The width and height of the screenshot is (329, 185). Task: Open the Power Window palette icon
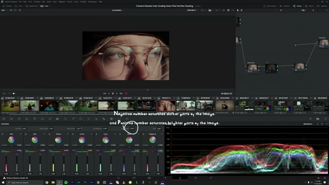coord(81,119)
